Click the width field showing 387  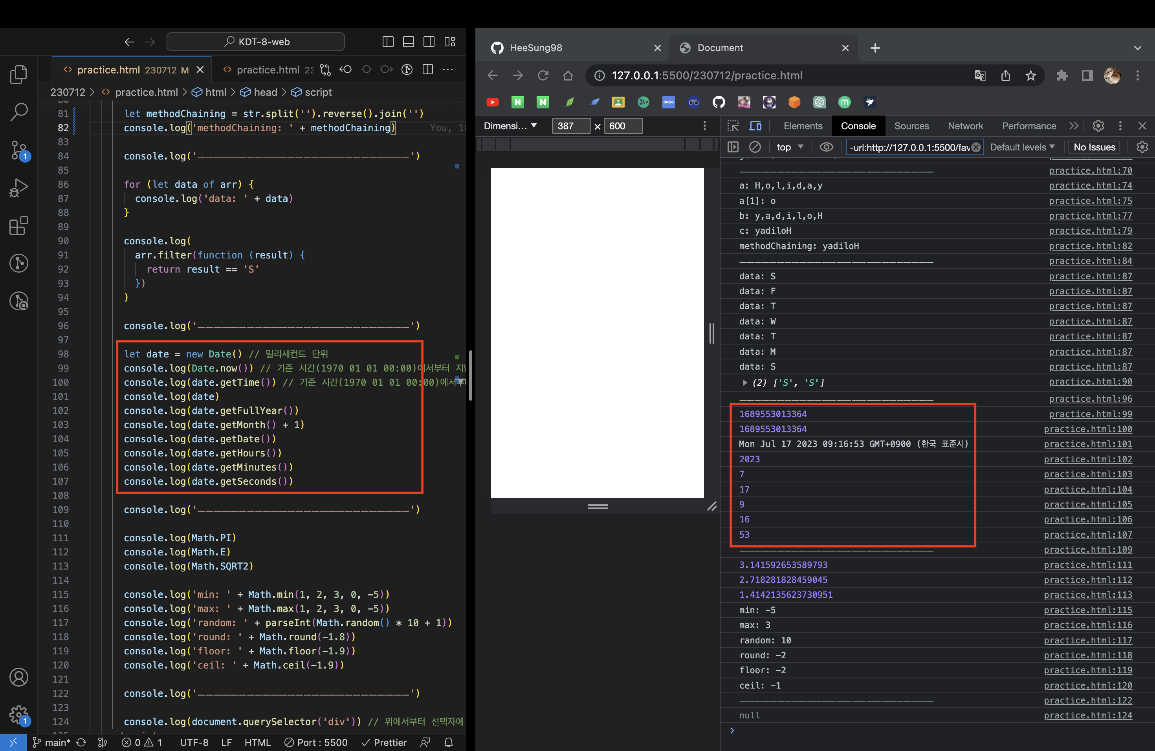[x=571, y=126]
